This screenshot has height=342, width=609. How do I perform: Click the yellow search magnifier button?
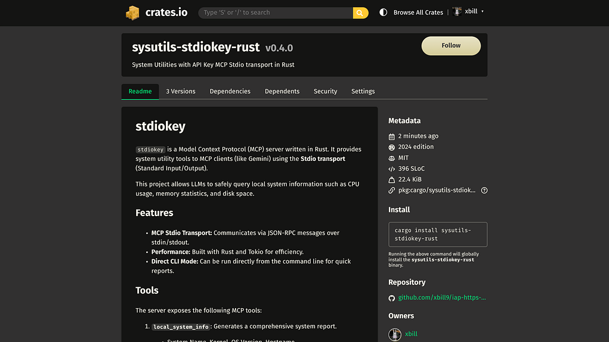[360, 13]
